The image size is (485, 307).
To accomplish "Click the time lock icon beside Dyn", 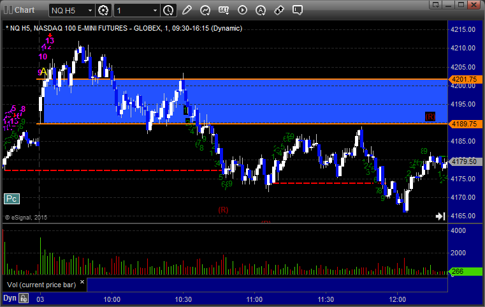I will (24, 298).
